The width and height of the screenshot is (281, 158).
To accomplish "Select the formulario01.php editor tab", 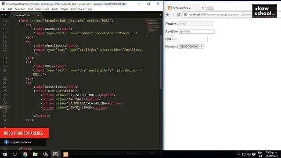I will click(22, 15).
